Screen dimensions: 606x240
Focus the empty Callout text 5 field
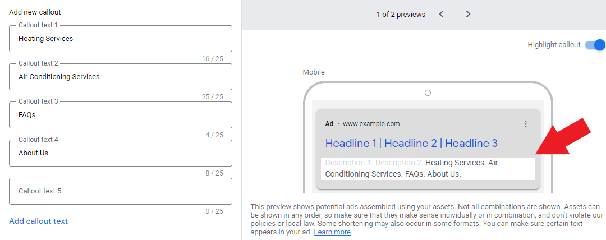point(121,191)
